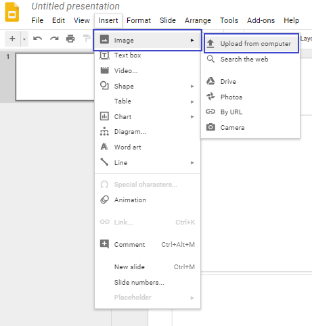Open the File menu
312x326 pixels.
tap(37, 20)
